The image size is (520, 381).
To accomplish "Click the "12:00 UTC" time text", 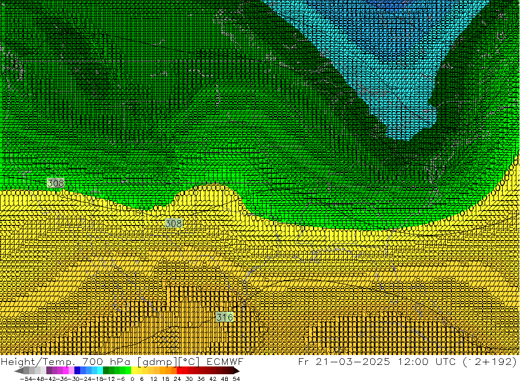I will point(427,361).
